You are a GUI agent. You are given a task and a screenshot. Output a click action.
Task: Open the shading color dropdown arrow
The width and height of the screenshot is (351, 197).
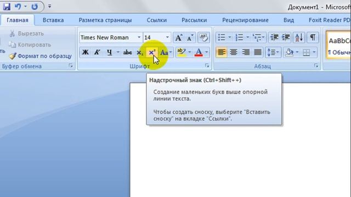[x=297, y=53]
